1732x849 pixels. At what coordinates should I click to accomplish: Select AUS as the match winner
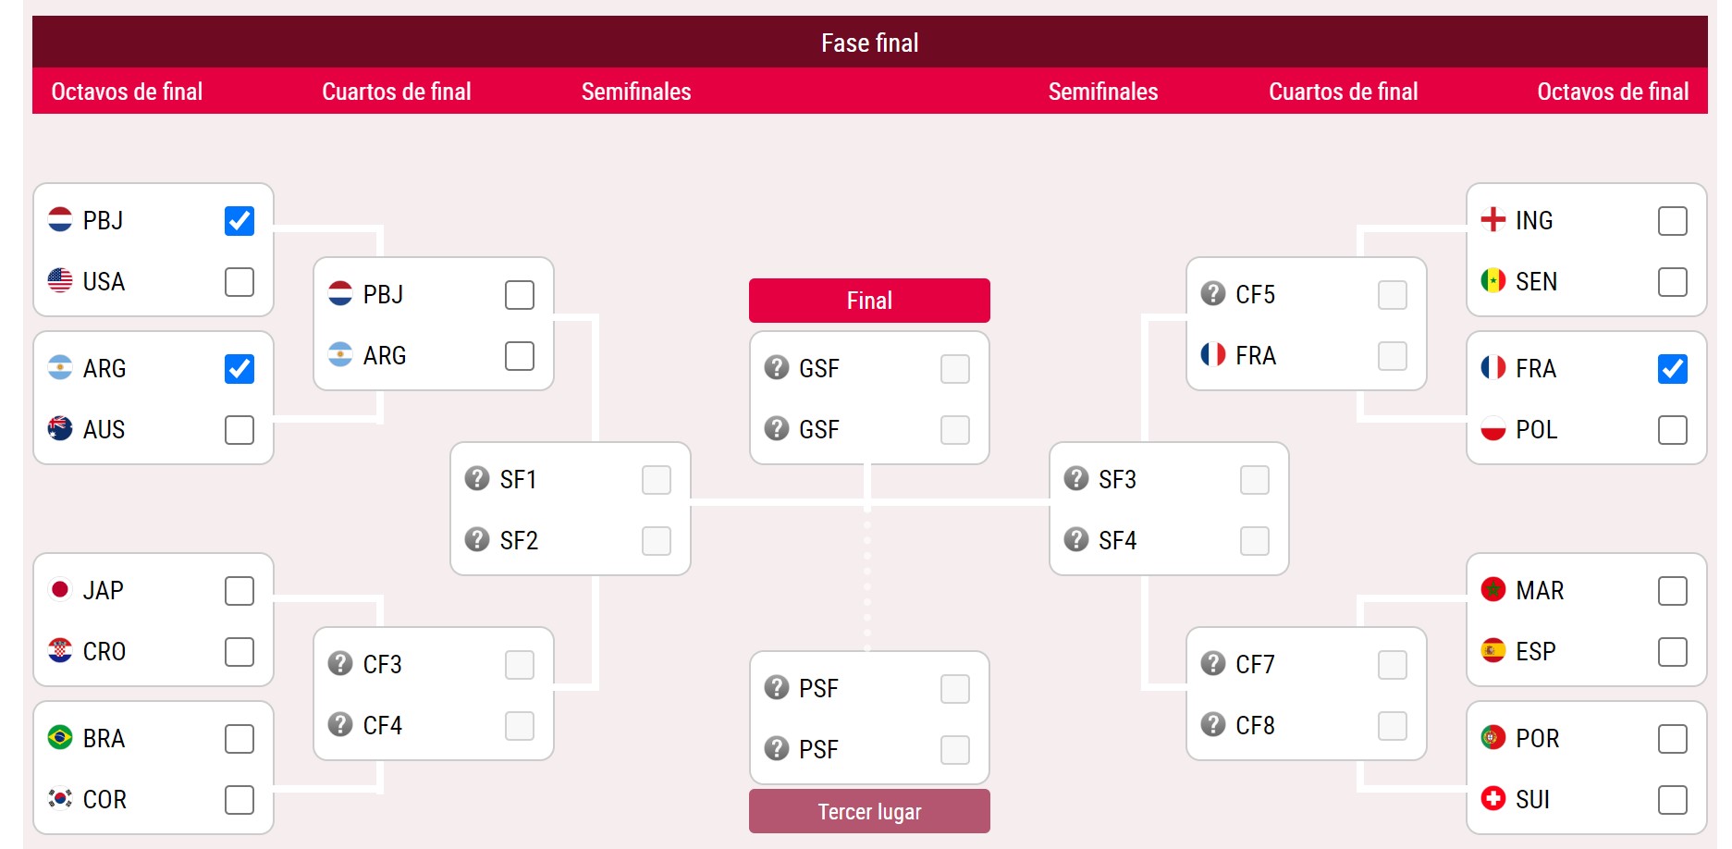click(240, 430)
